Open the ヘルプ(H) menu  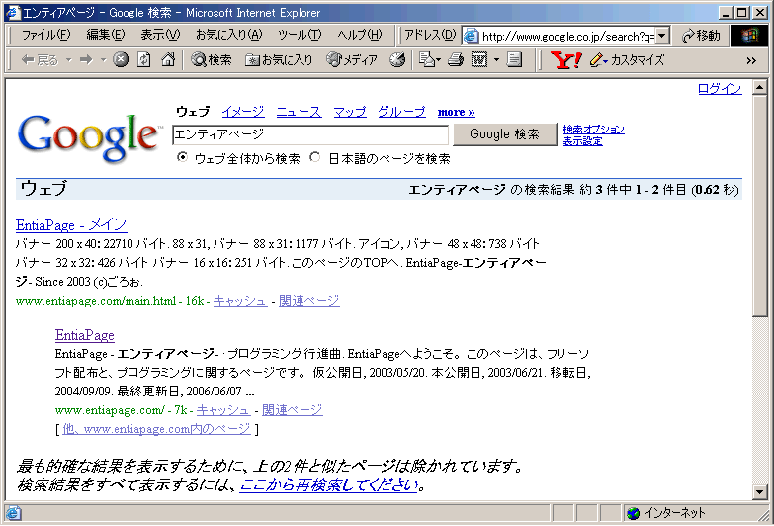(x=360, y=35)
